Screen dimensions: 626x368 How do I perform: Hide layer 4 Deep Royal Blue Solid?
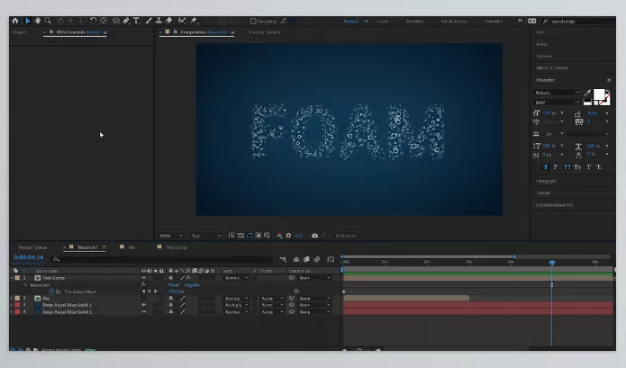pyautogui.click(x=144, y=312)
